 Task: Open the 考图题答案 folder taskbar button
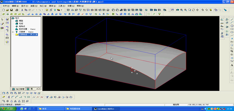click(79, 109)
